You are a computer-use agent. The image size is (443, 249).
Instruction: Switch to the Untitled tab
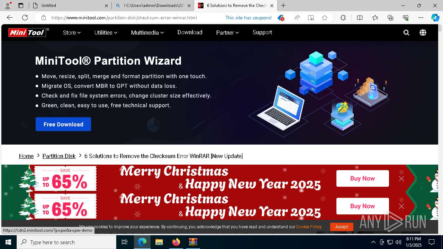pyautogui.click(x=71, y=6)
